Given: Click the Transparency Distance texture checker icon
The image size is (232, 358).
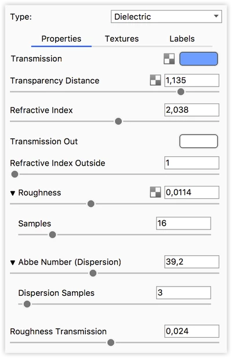Looking at the screenshot, I should (155, 80).
